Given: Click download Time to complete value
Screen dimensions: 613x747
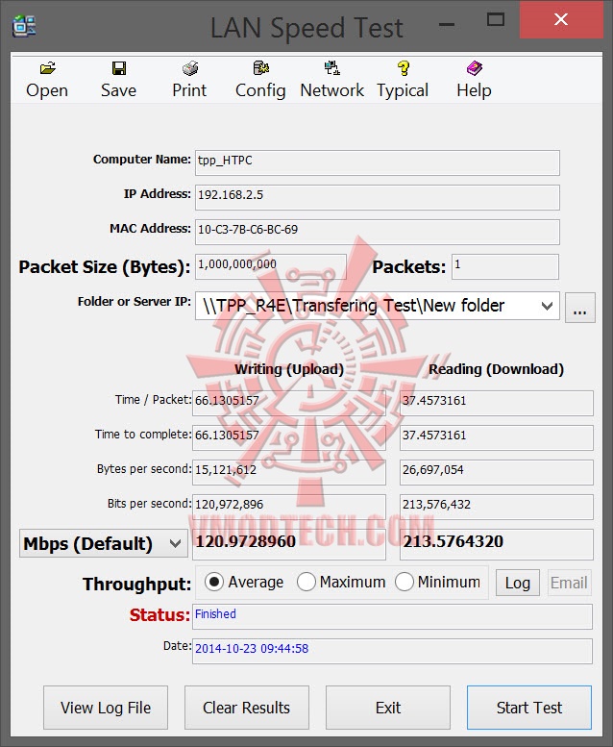Looking at the screenshot, I should pyautogui.click(x=497, y=437).
